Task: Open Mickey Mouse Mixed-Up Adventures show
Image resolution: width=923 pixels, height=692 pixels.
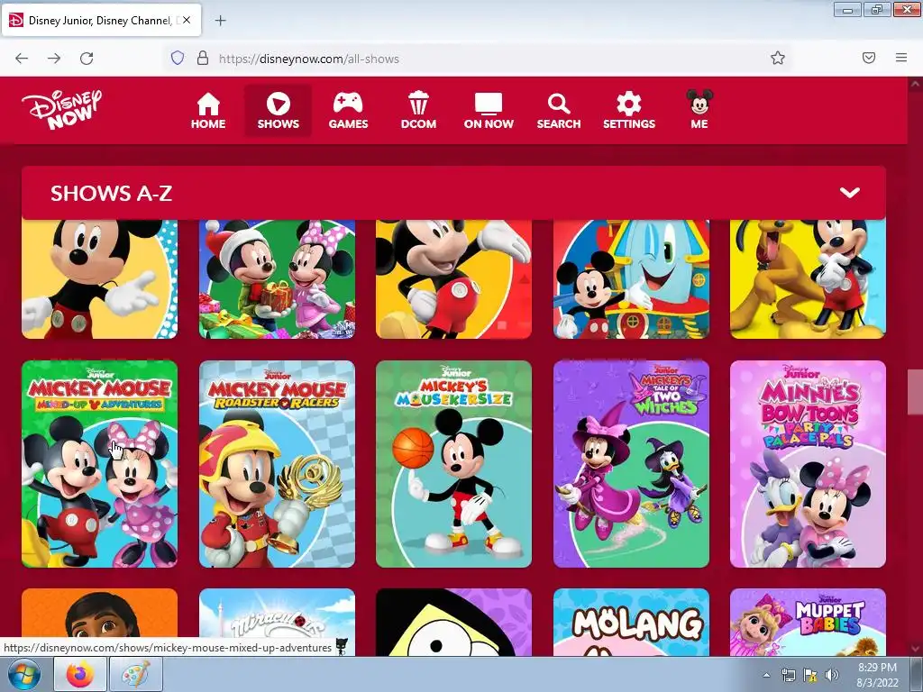Action: (99, 464)
